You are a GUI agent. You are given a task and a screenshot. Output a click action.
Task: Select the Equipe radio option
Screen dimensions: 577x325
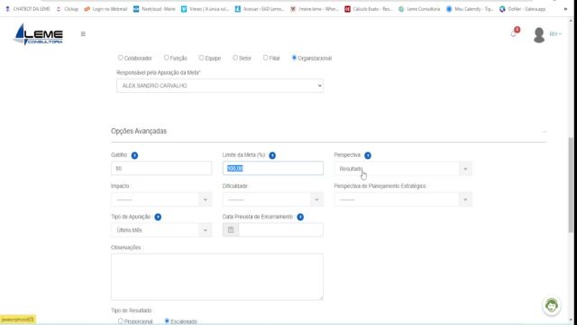pyautogui.click(x=201, y=58)
